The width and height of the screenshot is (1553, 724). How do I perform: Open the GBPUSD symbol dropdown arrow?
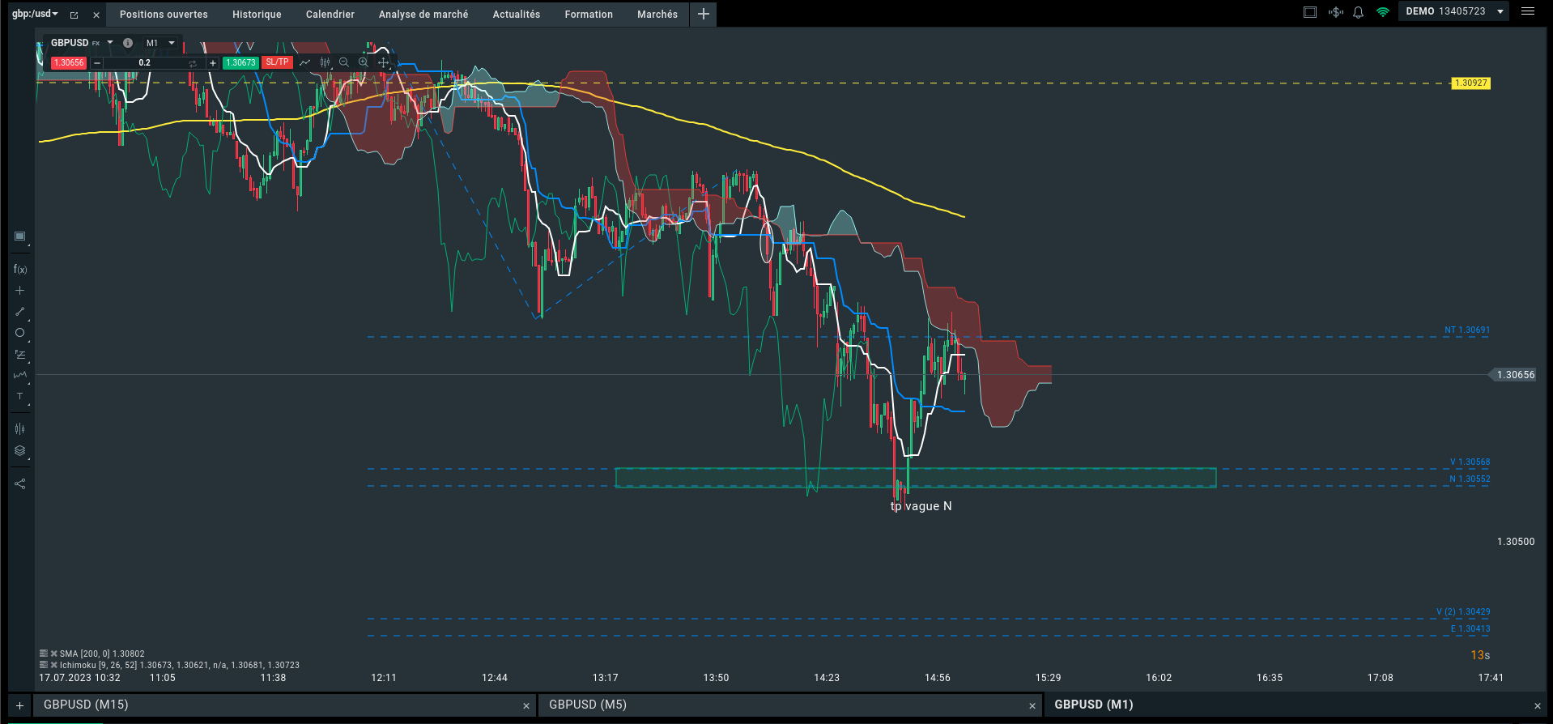(110, 43)
